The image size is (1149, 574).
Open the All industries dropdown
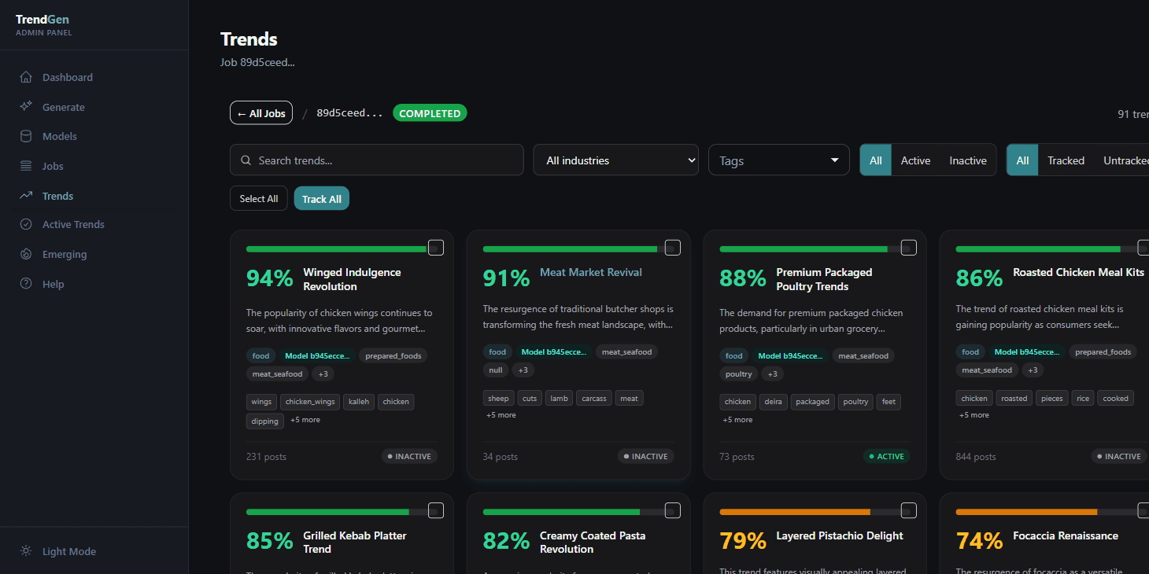pyautogui.click(x=616, y=160)
